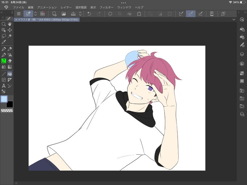Viewport: 247px width, 185px height.
Task: Open the フィルター menu
Action: [x=106, y=7]
